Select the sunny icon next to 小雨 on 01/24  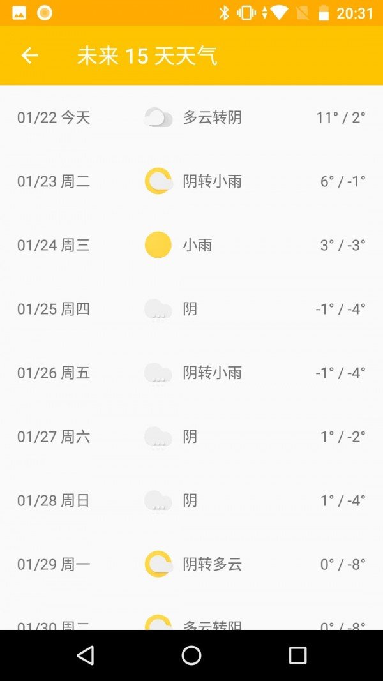(x=158, y=244)
